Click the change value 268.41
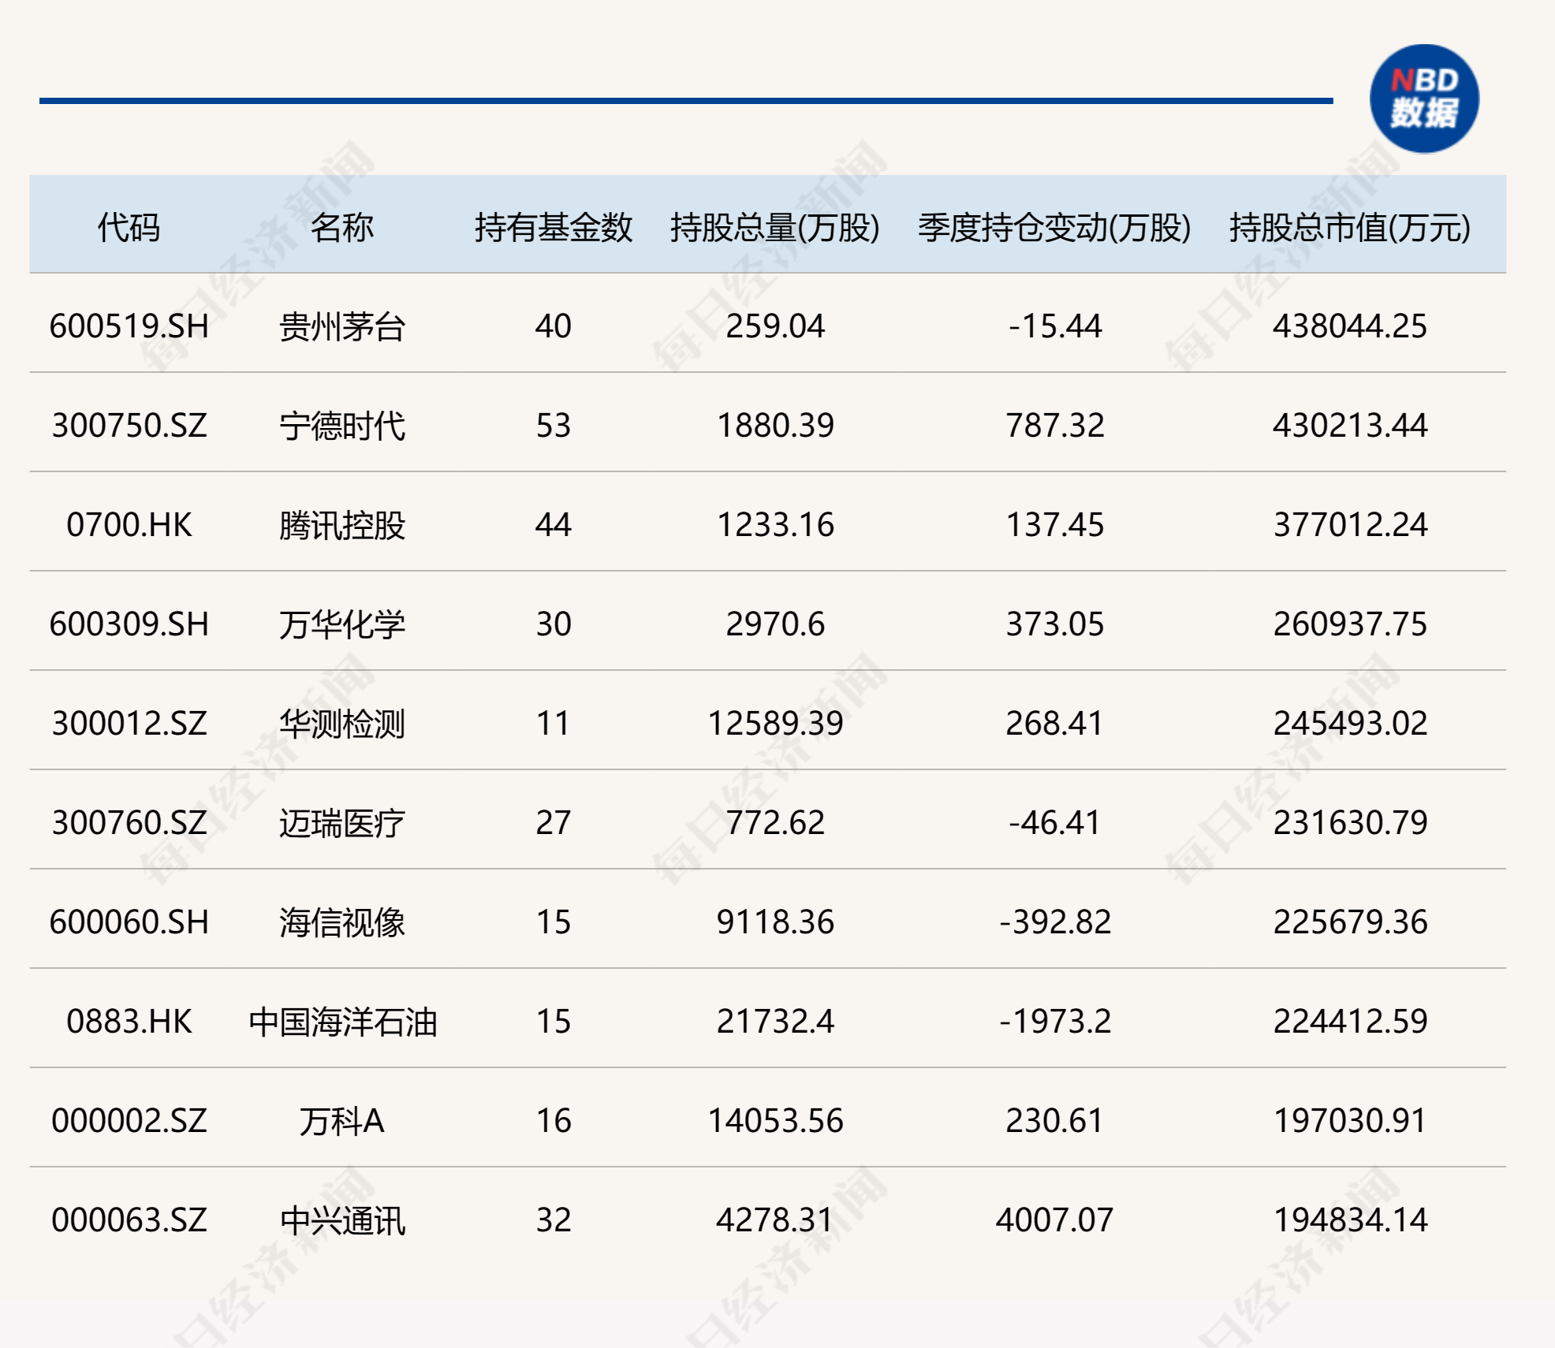 [x=1055, y=724]
